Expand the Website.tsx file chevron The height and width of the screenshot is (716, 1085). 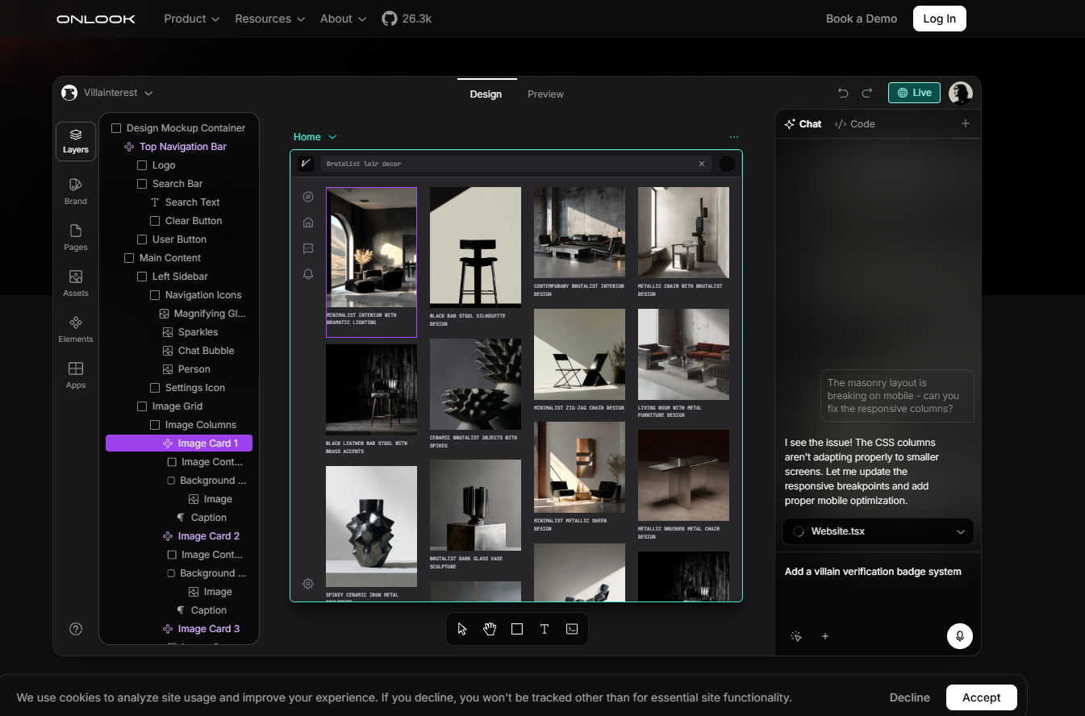(961, 531)
